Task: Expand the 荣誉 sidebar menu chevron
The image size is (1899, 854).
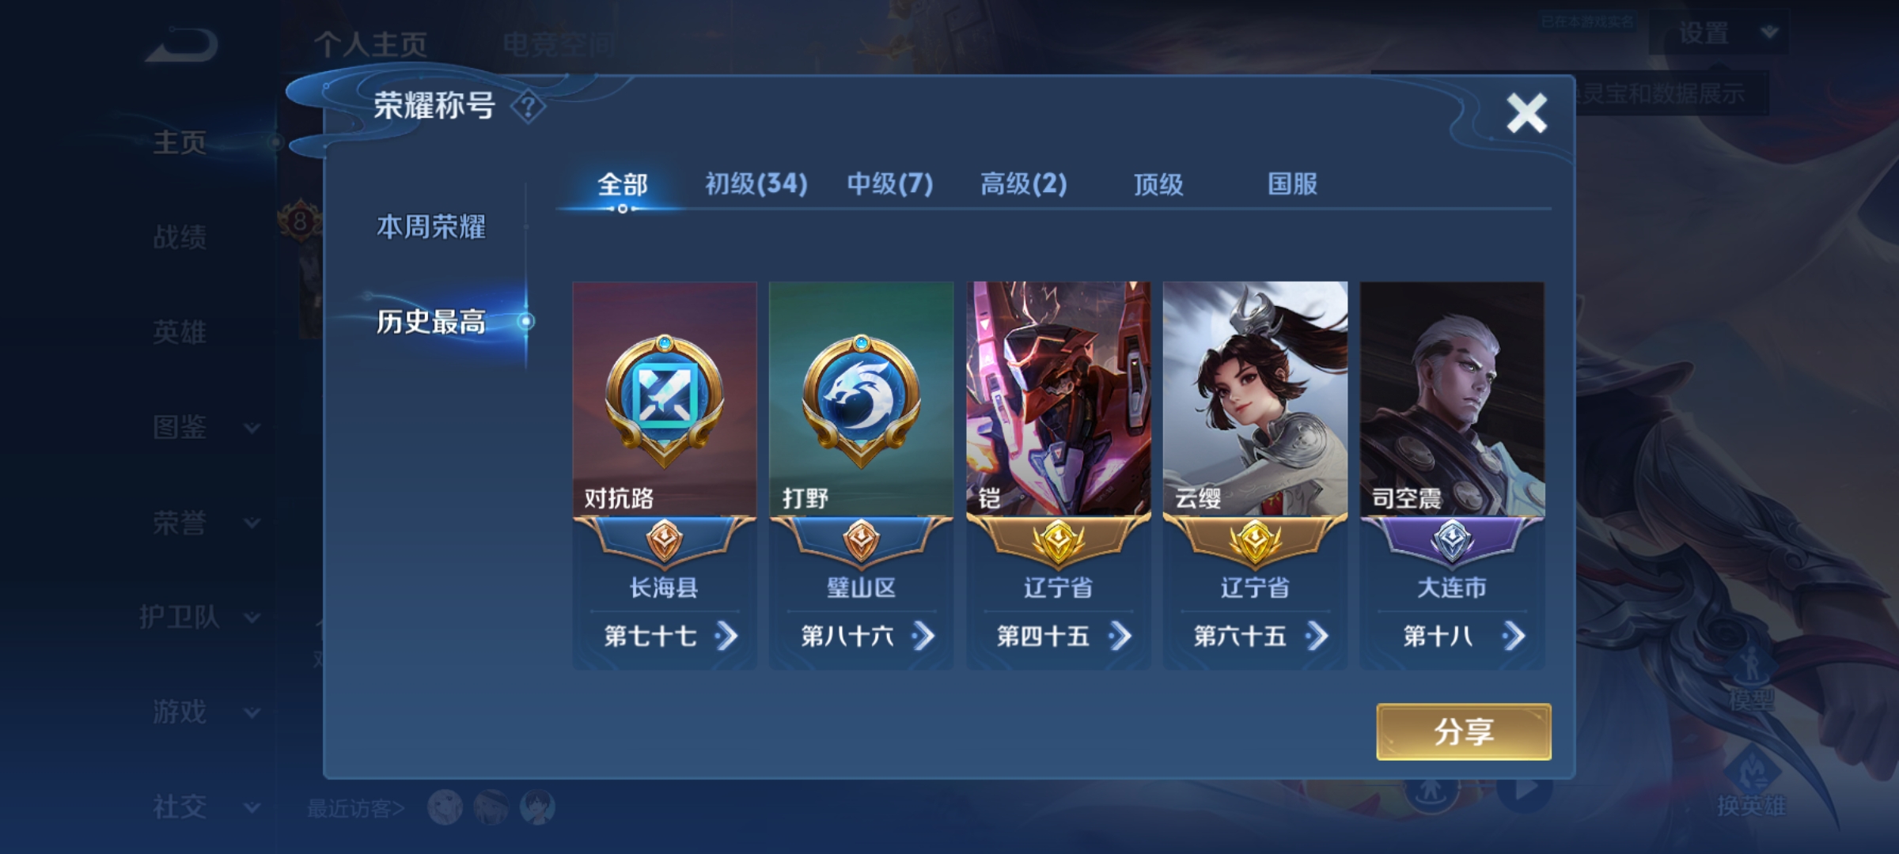Action: click(252, 523)
